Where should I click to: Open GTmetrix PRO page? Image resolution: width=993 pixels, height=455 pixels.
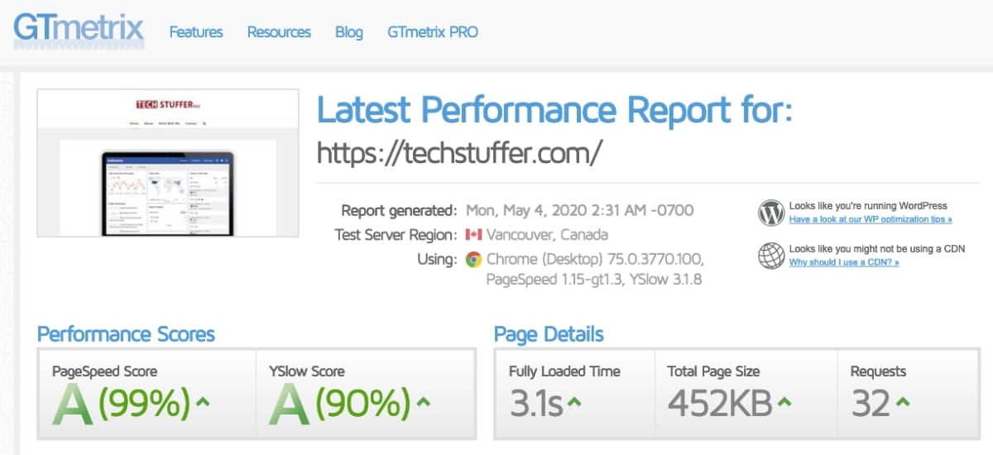[x=433, y=32]
